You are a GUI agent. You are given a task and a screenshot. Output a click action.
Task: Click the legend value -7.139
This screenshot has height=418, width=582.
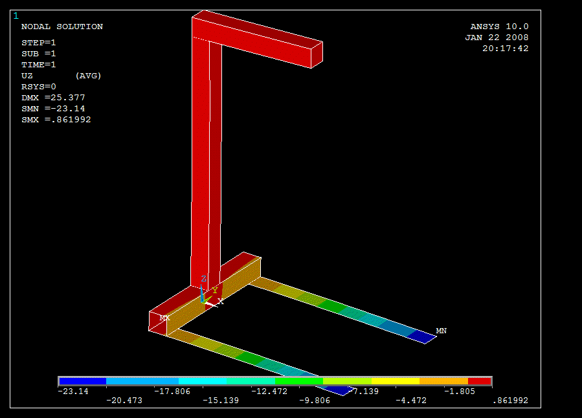[x=363, y=391]
